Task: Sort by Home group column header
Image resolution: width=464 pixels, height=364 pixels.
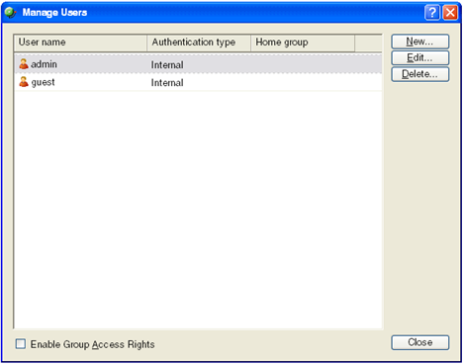Action: pyautogui.click(x=303, y=43)
